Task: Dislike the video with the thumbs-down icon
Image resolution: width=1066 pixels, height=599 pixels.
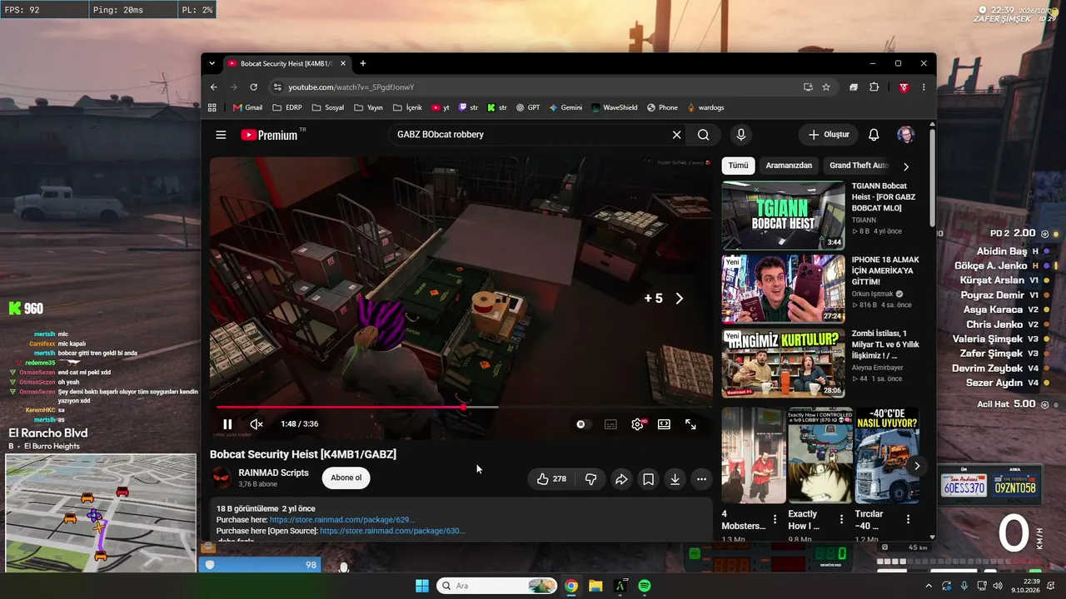Action: point(590,478)
